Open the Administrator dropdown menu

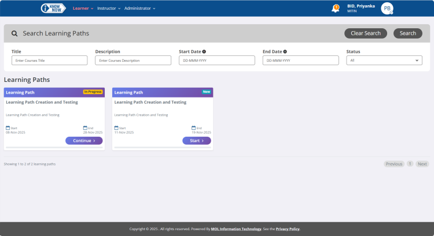tap(139, 8)
